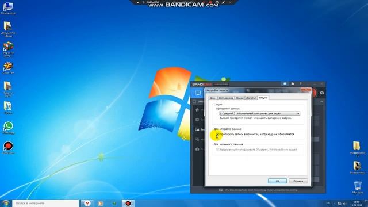Switch to the Звук tab
Image resolution: width=368 pixels, height=207 pixels.
(213, 98)
